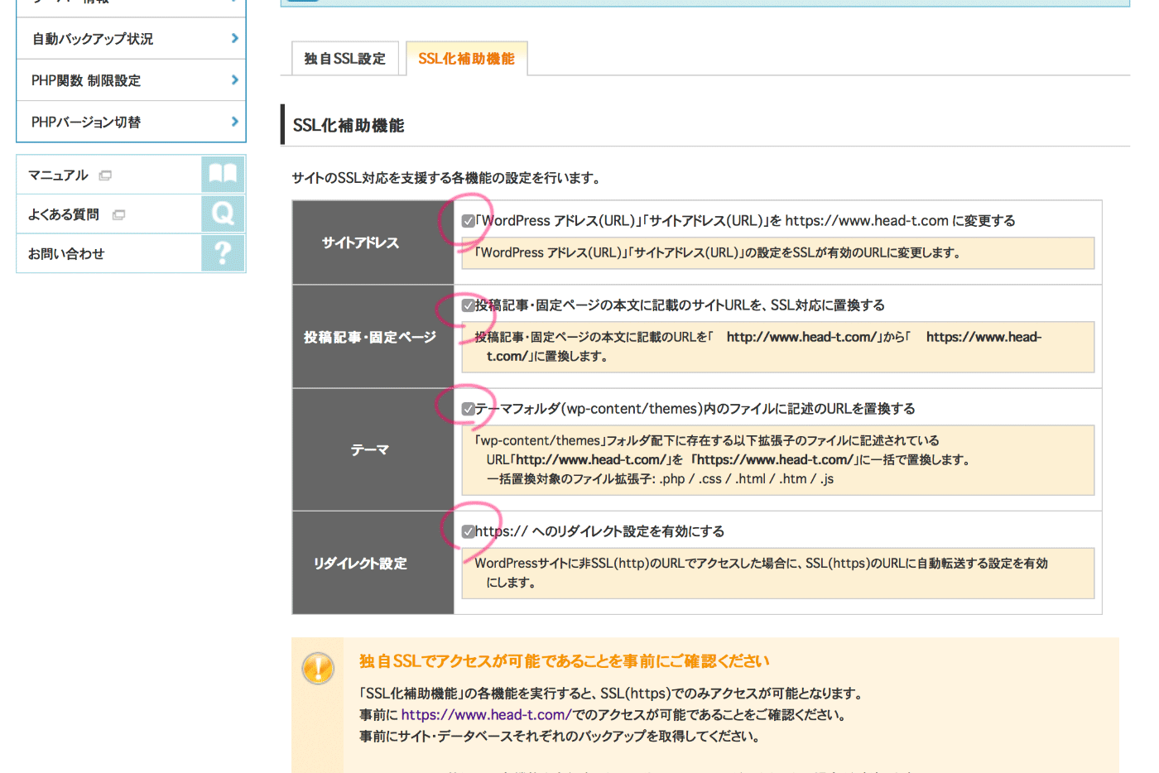This screenshot has height=773, width=1159.
Task: Open the マニュアル link
Action: coord(58,175)
